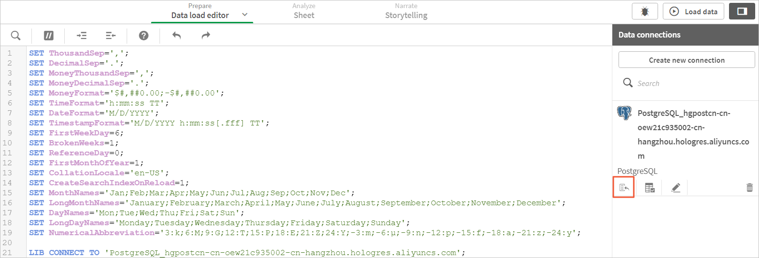Expand the Data load editor dropdown arrow
This screenshot has width=759, height=258.
click(245, 15)
